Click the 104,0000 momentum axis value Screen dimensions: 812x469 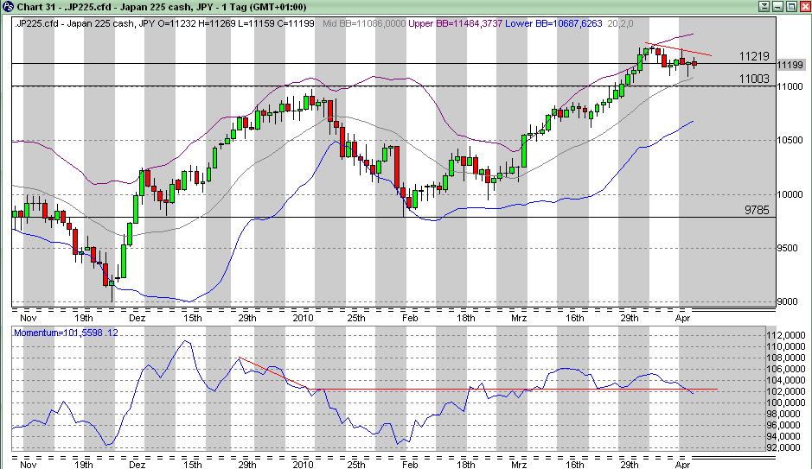(x=785, y=380)
